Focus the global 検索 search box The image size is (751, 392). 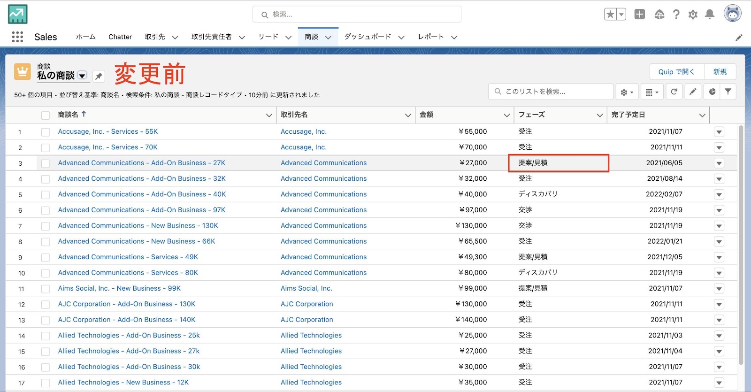(357, 15)
